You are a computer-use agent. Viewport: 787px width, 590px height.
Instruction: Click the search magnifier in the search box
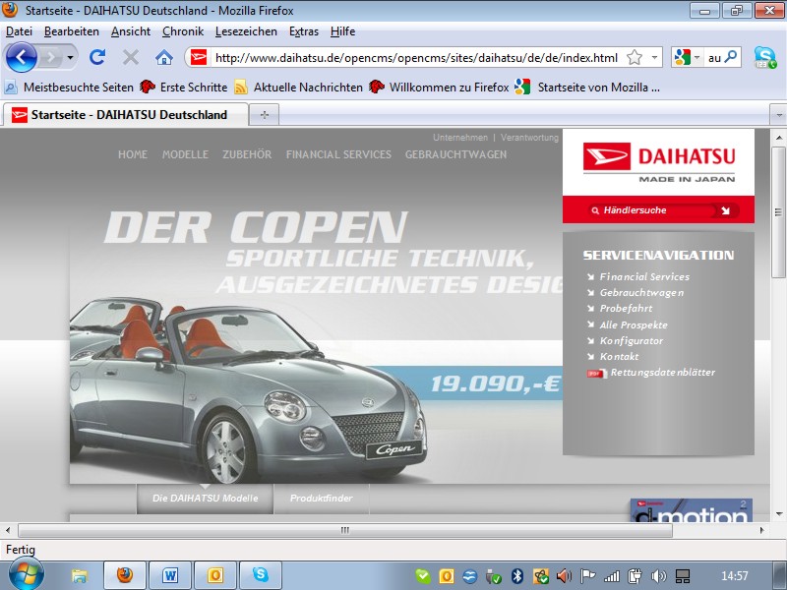pyautogui.click(x=731, y=57)
